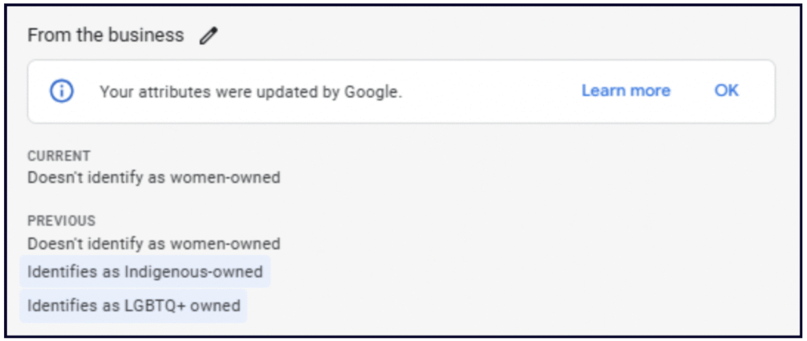Open the Learn more link

point(626,91)
